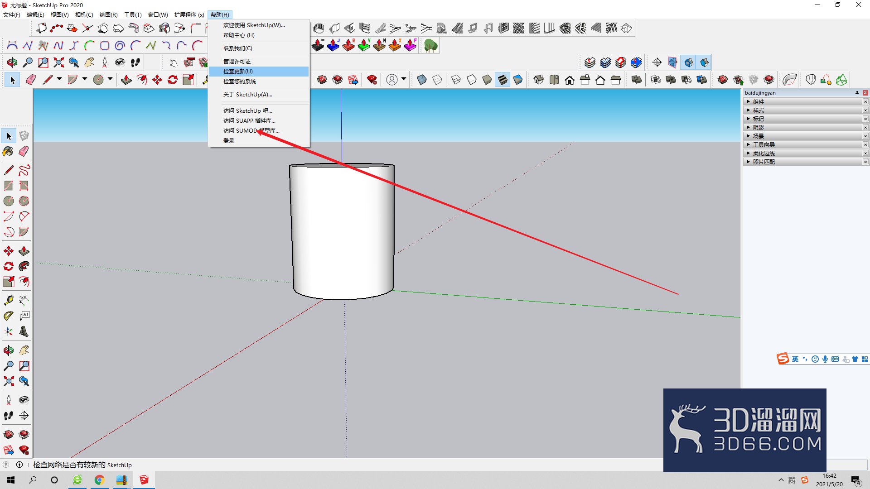Enable Wireframe display style
This screenshot has width=870, height=489.
point(456,80)
